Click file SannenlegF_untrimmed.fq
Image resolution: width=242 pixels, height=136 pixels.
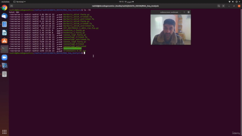(x=76, y=39)
